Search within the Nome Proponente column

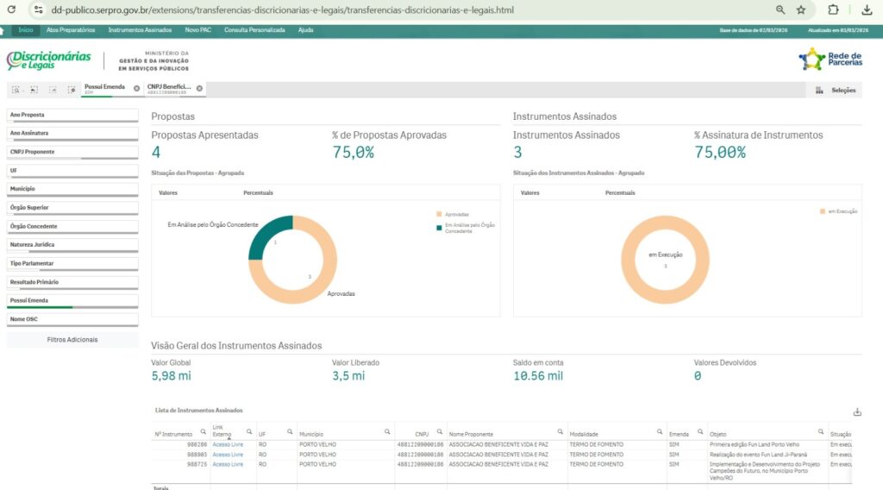point(560,431)
